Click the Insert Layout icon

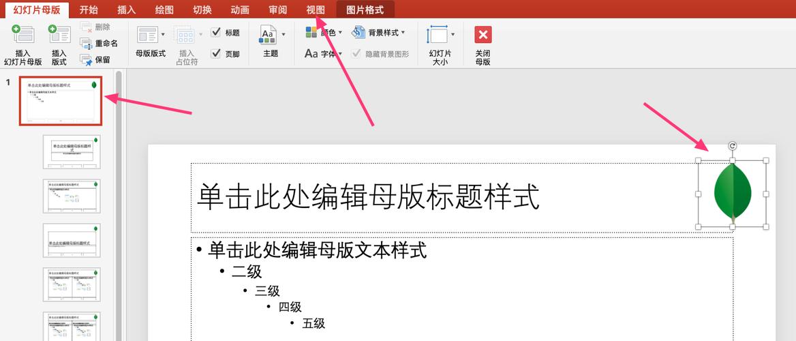click(x=59, y=35)
